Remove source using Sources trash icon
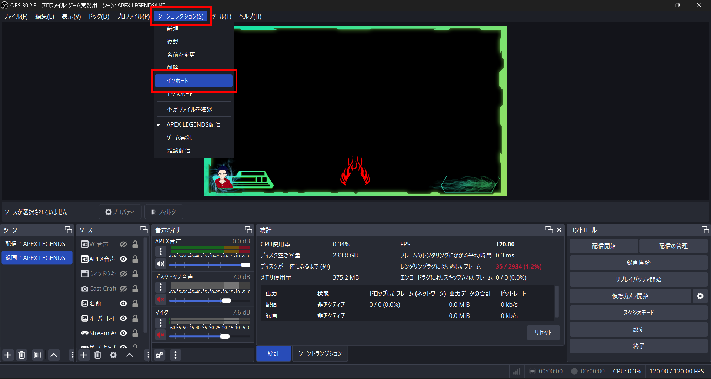Viewport: 711px width, 379px height. click(x=98, y=355)
